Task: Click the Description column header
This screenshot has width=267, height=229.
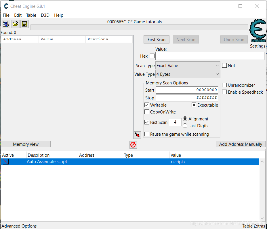Action: [x=52, y=155]
